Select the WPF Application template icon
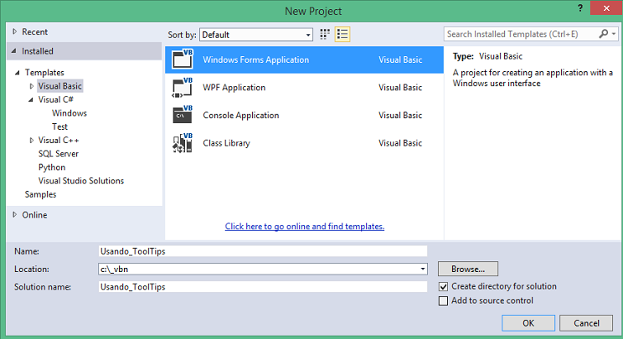623x339 pixels. coord(183,87)
